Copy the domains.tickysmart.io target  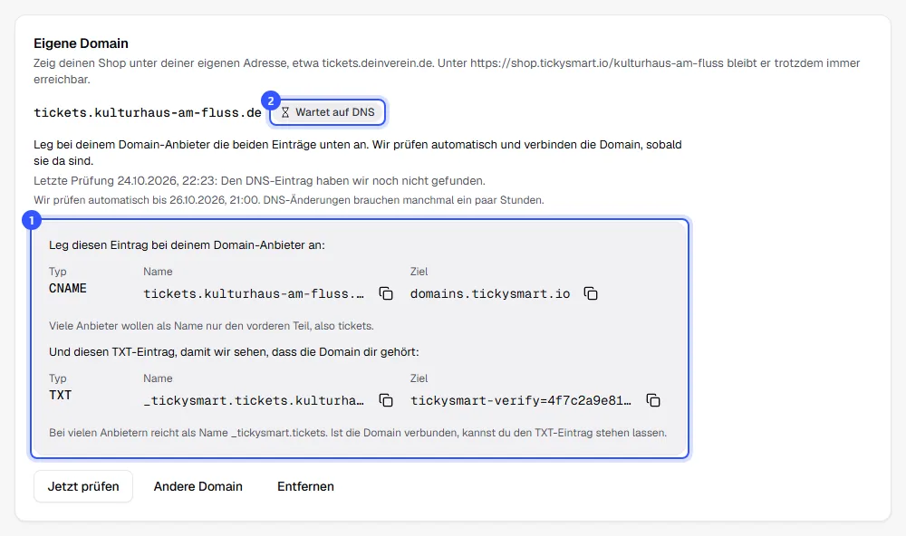click(x=591, y=293)
